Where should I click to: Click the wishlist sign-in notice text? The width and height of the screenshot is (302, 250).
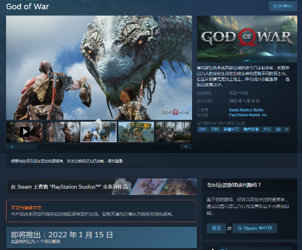coord(66,161)
